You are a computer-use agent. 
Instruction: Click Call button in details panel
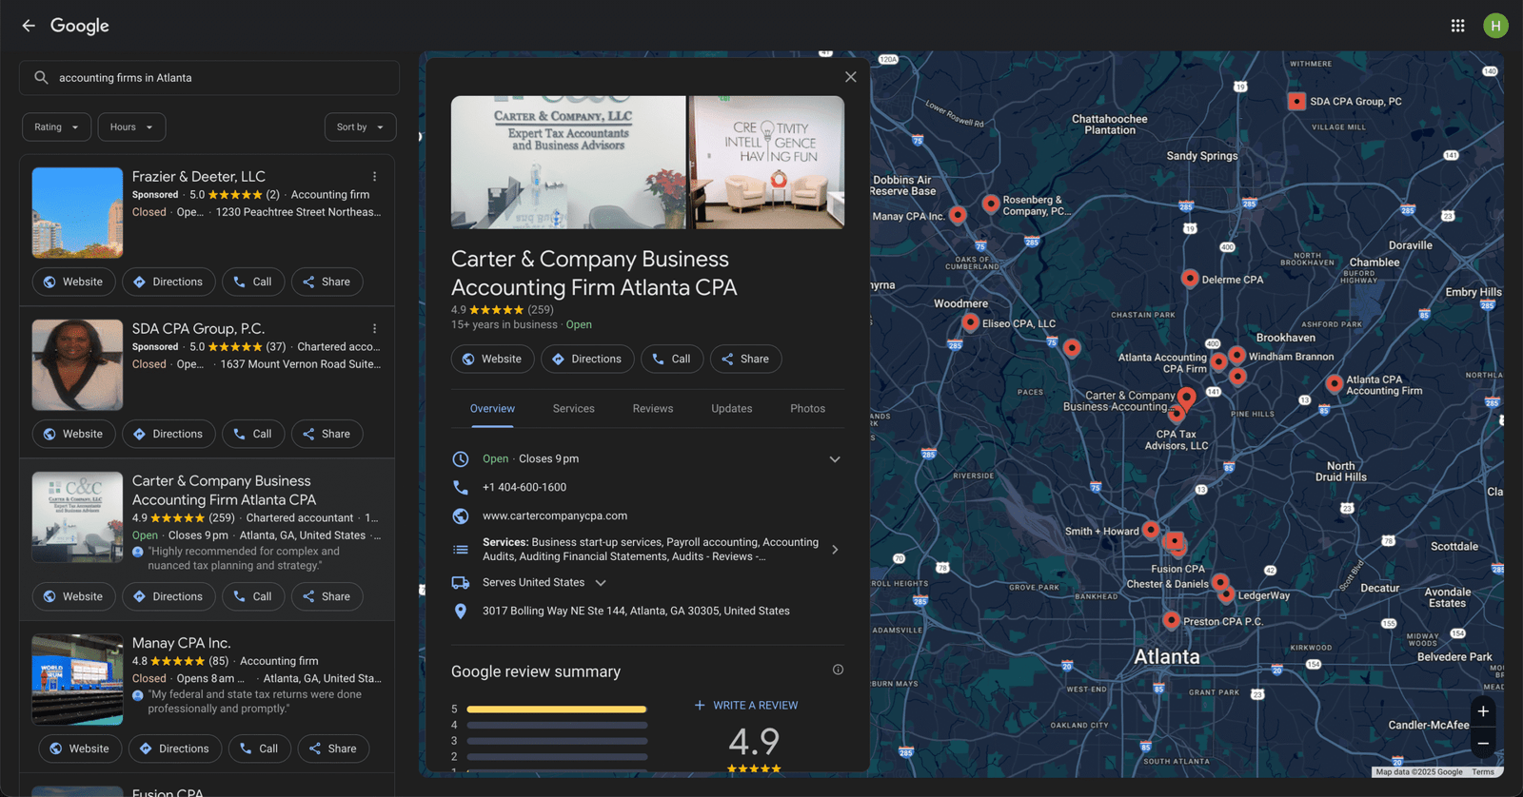click(x=672, y=359)
